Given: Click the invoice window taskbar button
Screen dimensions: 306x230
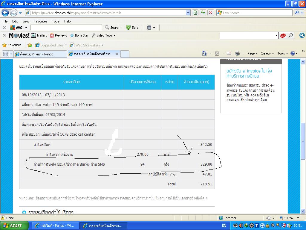Looking at the screenshot, I should tap(103, 226).
